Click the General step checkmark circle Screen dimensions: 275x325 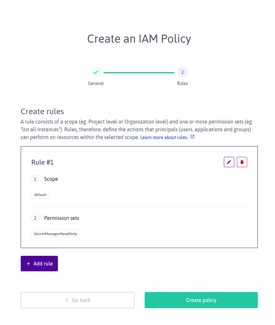(x=96, y=72)
